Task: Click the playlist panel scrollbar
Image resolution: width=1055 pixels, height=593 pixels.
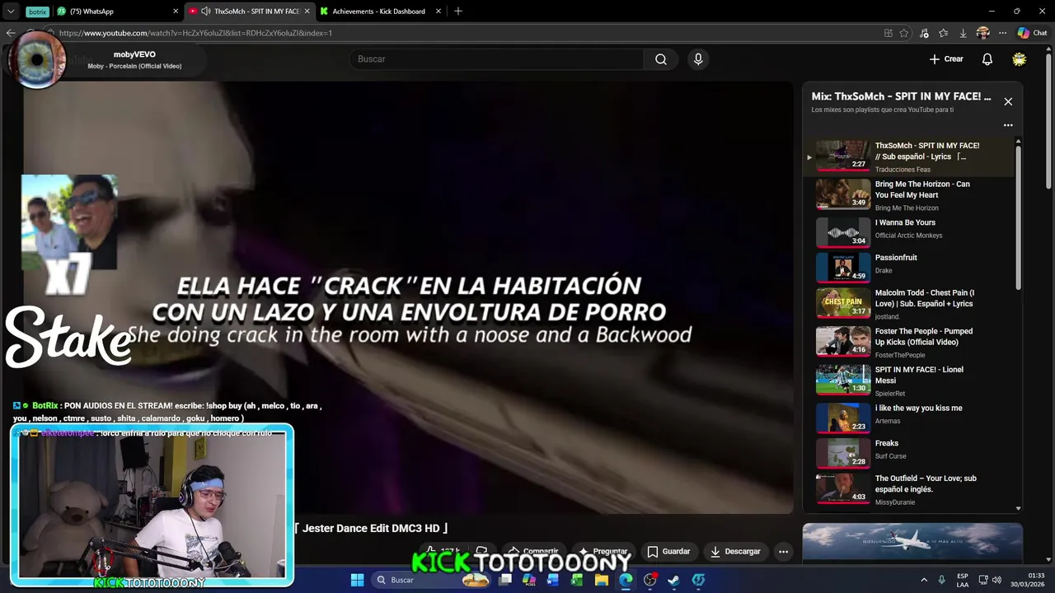Action: (1019, 218)
